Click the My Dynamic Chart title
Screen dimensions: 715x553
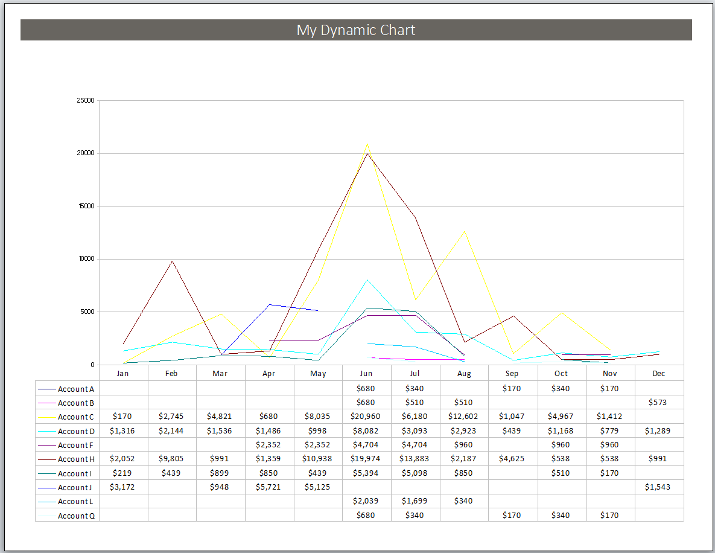point(355,30)
